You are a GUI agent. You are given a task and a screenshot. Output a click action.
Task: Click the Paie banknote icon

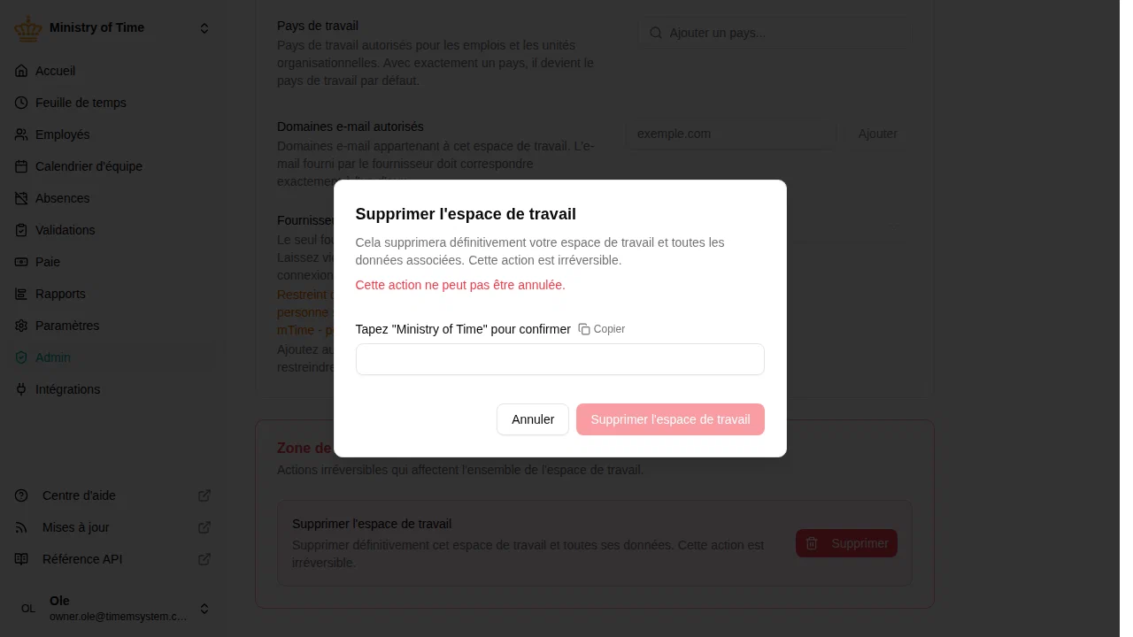click(21, 262)
